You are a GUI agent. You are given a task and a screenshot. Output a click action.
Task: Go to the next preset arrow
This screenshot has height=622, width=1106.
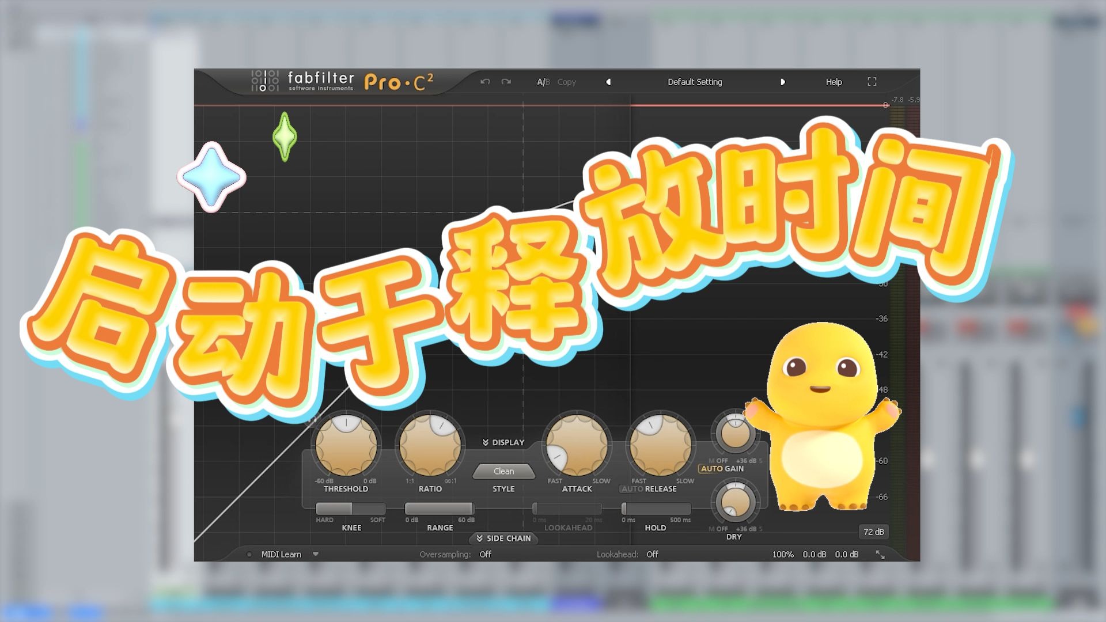point(782,82)
